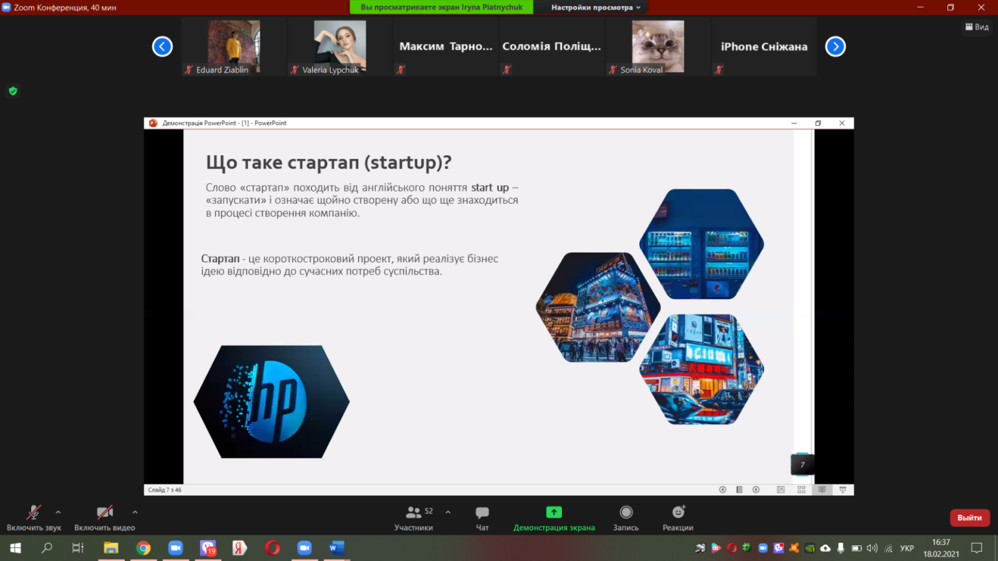Open the Реакции reactions menu

coord(678,518)
